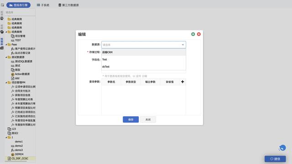
Task: Collapse the 测试数据源 folder
Action: pyautogui.click(x=6, y=57)
